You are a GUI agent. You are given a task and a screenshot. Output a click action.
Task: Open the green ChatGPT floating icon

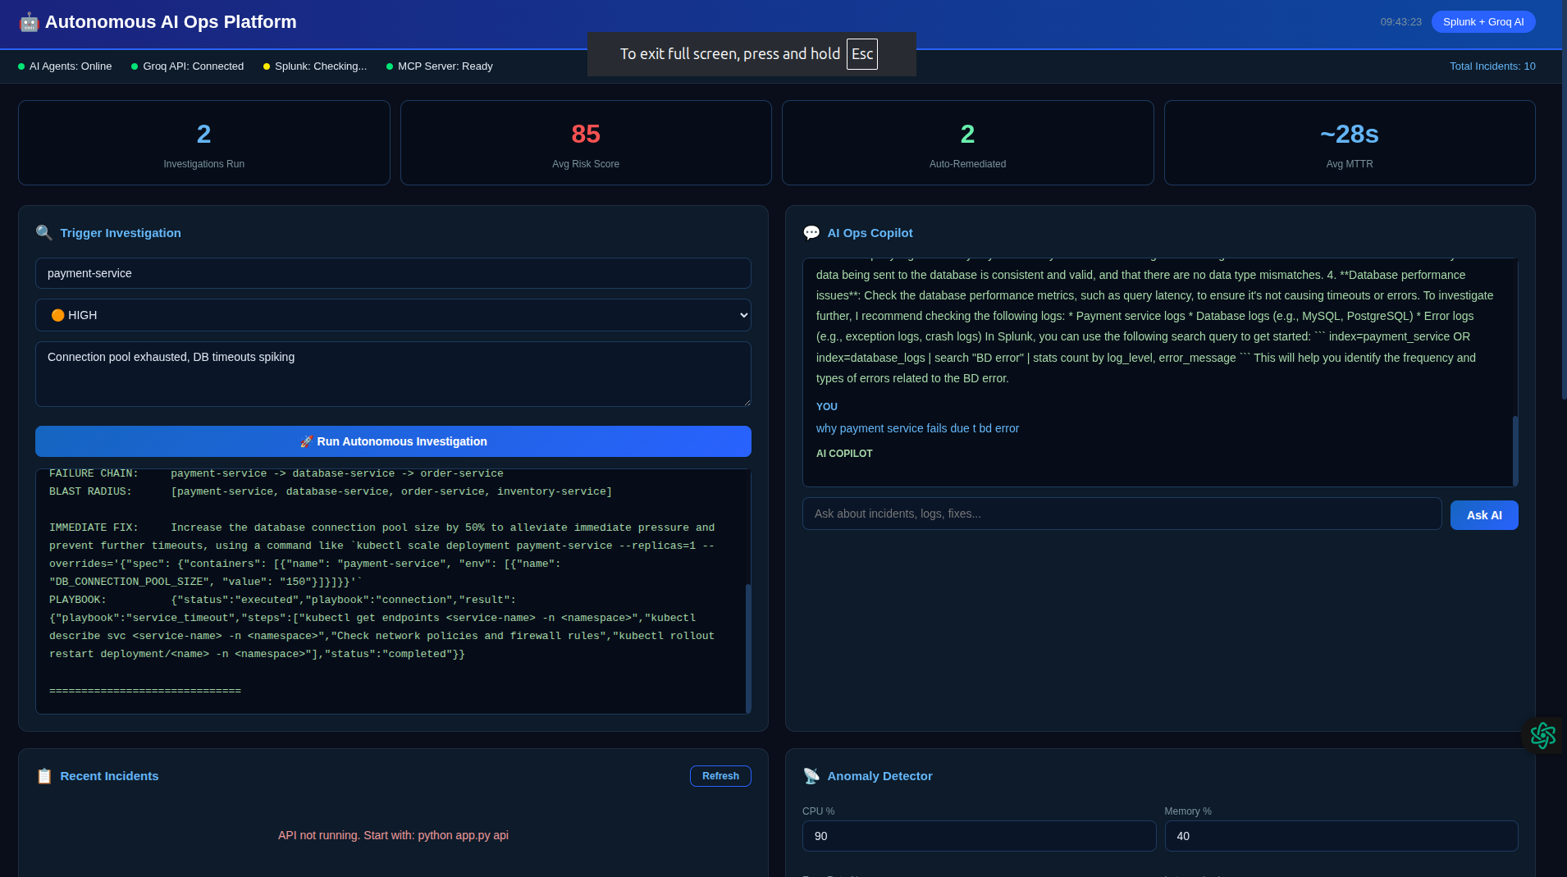click(1542, 735)
